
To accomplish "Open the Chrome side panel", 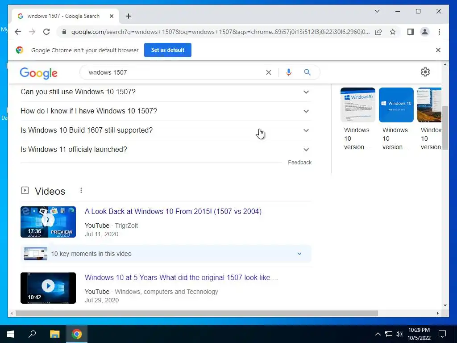I will 411,32.
